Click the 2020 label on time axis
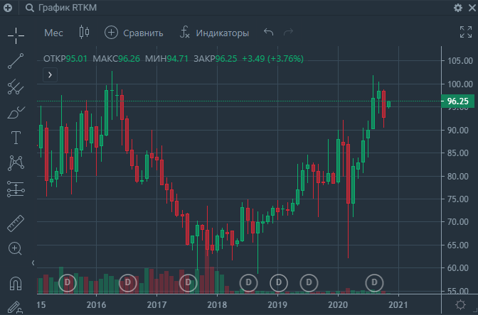 point(338,305)
